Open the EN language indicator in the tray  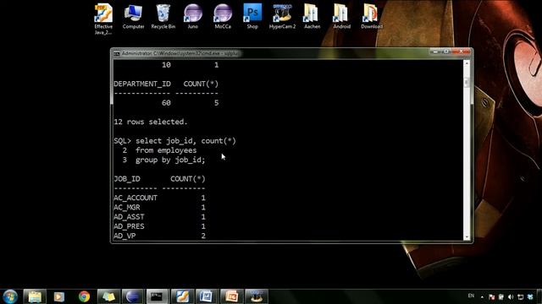(471, 296)
